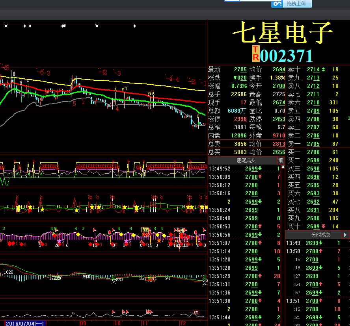Click the 卖五 price 2709
Viewport: 350px width, 326px height.
[x=313, y=111]
